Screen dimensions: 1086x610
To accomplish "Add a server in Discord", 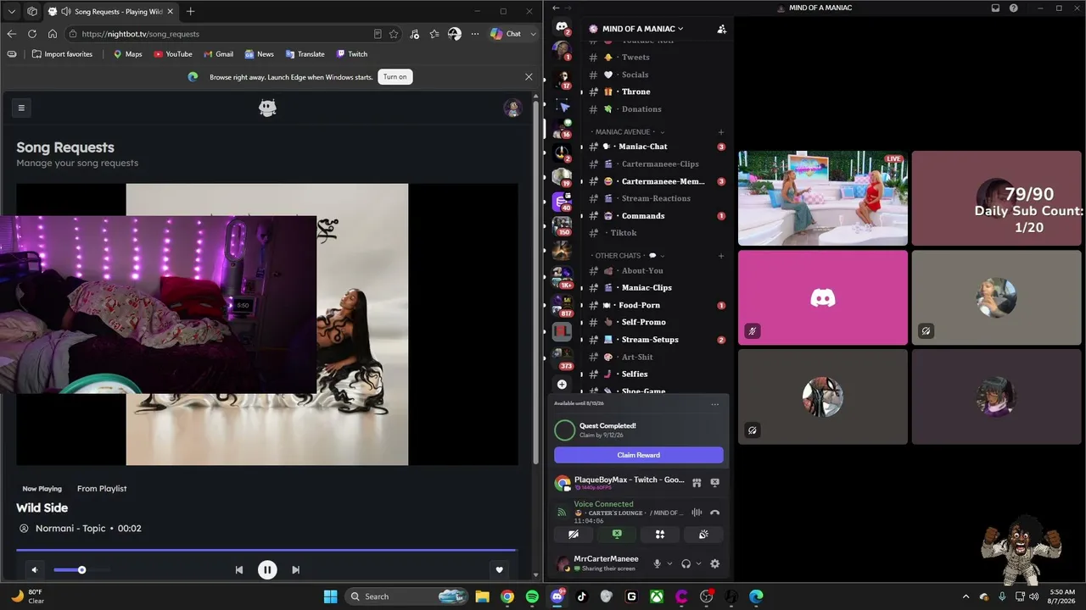I will click(562, 384).
